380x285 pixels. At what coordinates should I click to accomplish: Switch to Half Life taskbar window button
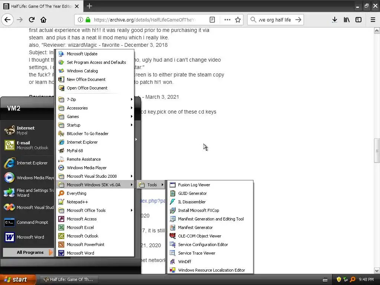pyautogui.click(x=68, y=279)
